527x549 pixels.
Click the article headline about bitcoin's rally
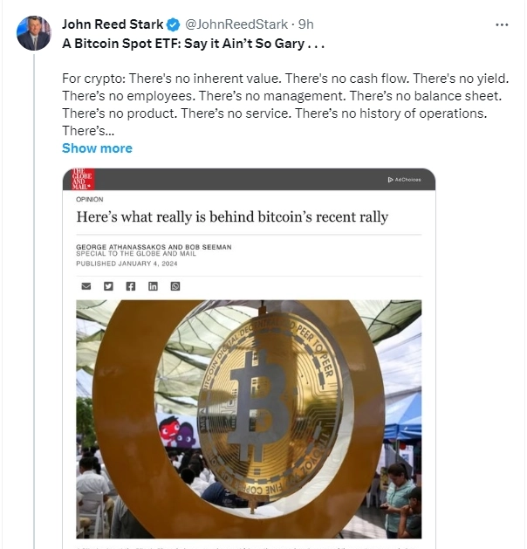click(232, 216)
